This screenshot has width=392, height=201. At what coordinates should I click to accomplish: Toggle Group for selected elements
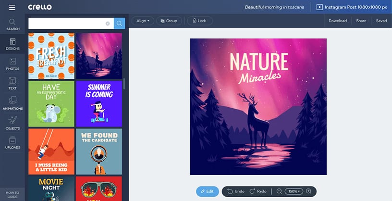[x=169, y=21]
